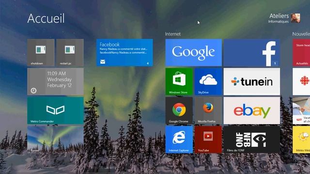Open the yellow Météo weather tile
The height and width of the screenshot is (174, 310).
(x=301, y=140)
